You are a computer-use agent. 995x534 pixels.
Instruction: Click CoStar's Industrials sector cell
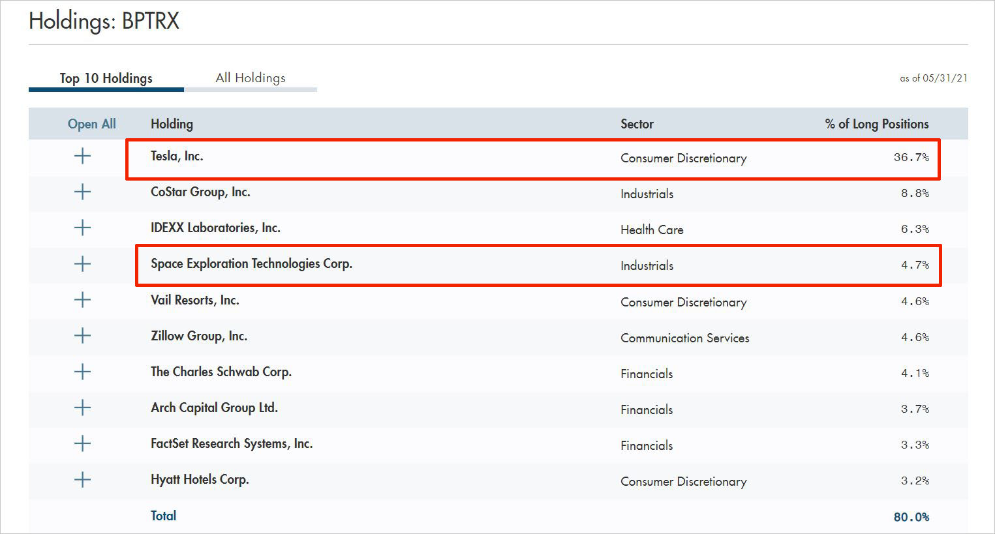click(x=647, y=194)
